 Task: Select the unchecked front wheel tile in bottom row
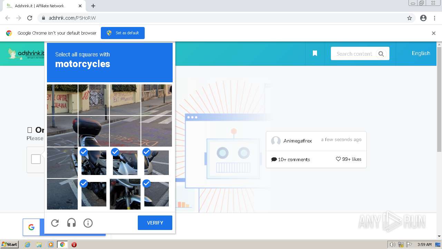[125, 194]
